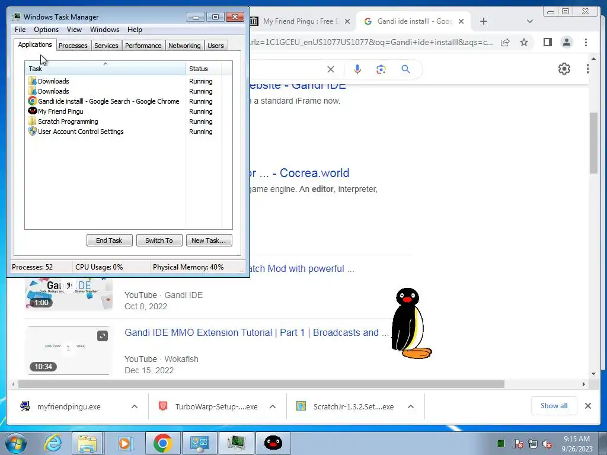Switch to the Services tab
This screenshot has width=607, height=455.
coord(106,46)
